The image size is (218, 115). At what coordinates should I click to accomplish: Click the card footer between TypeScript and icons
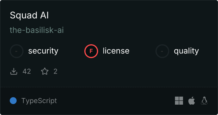click(115, 101)
